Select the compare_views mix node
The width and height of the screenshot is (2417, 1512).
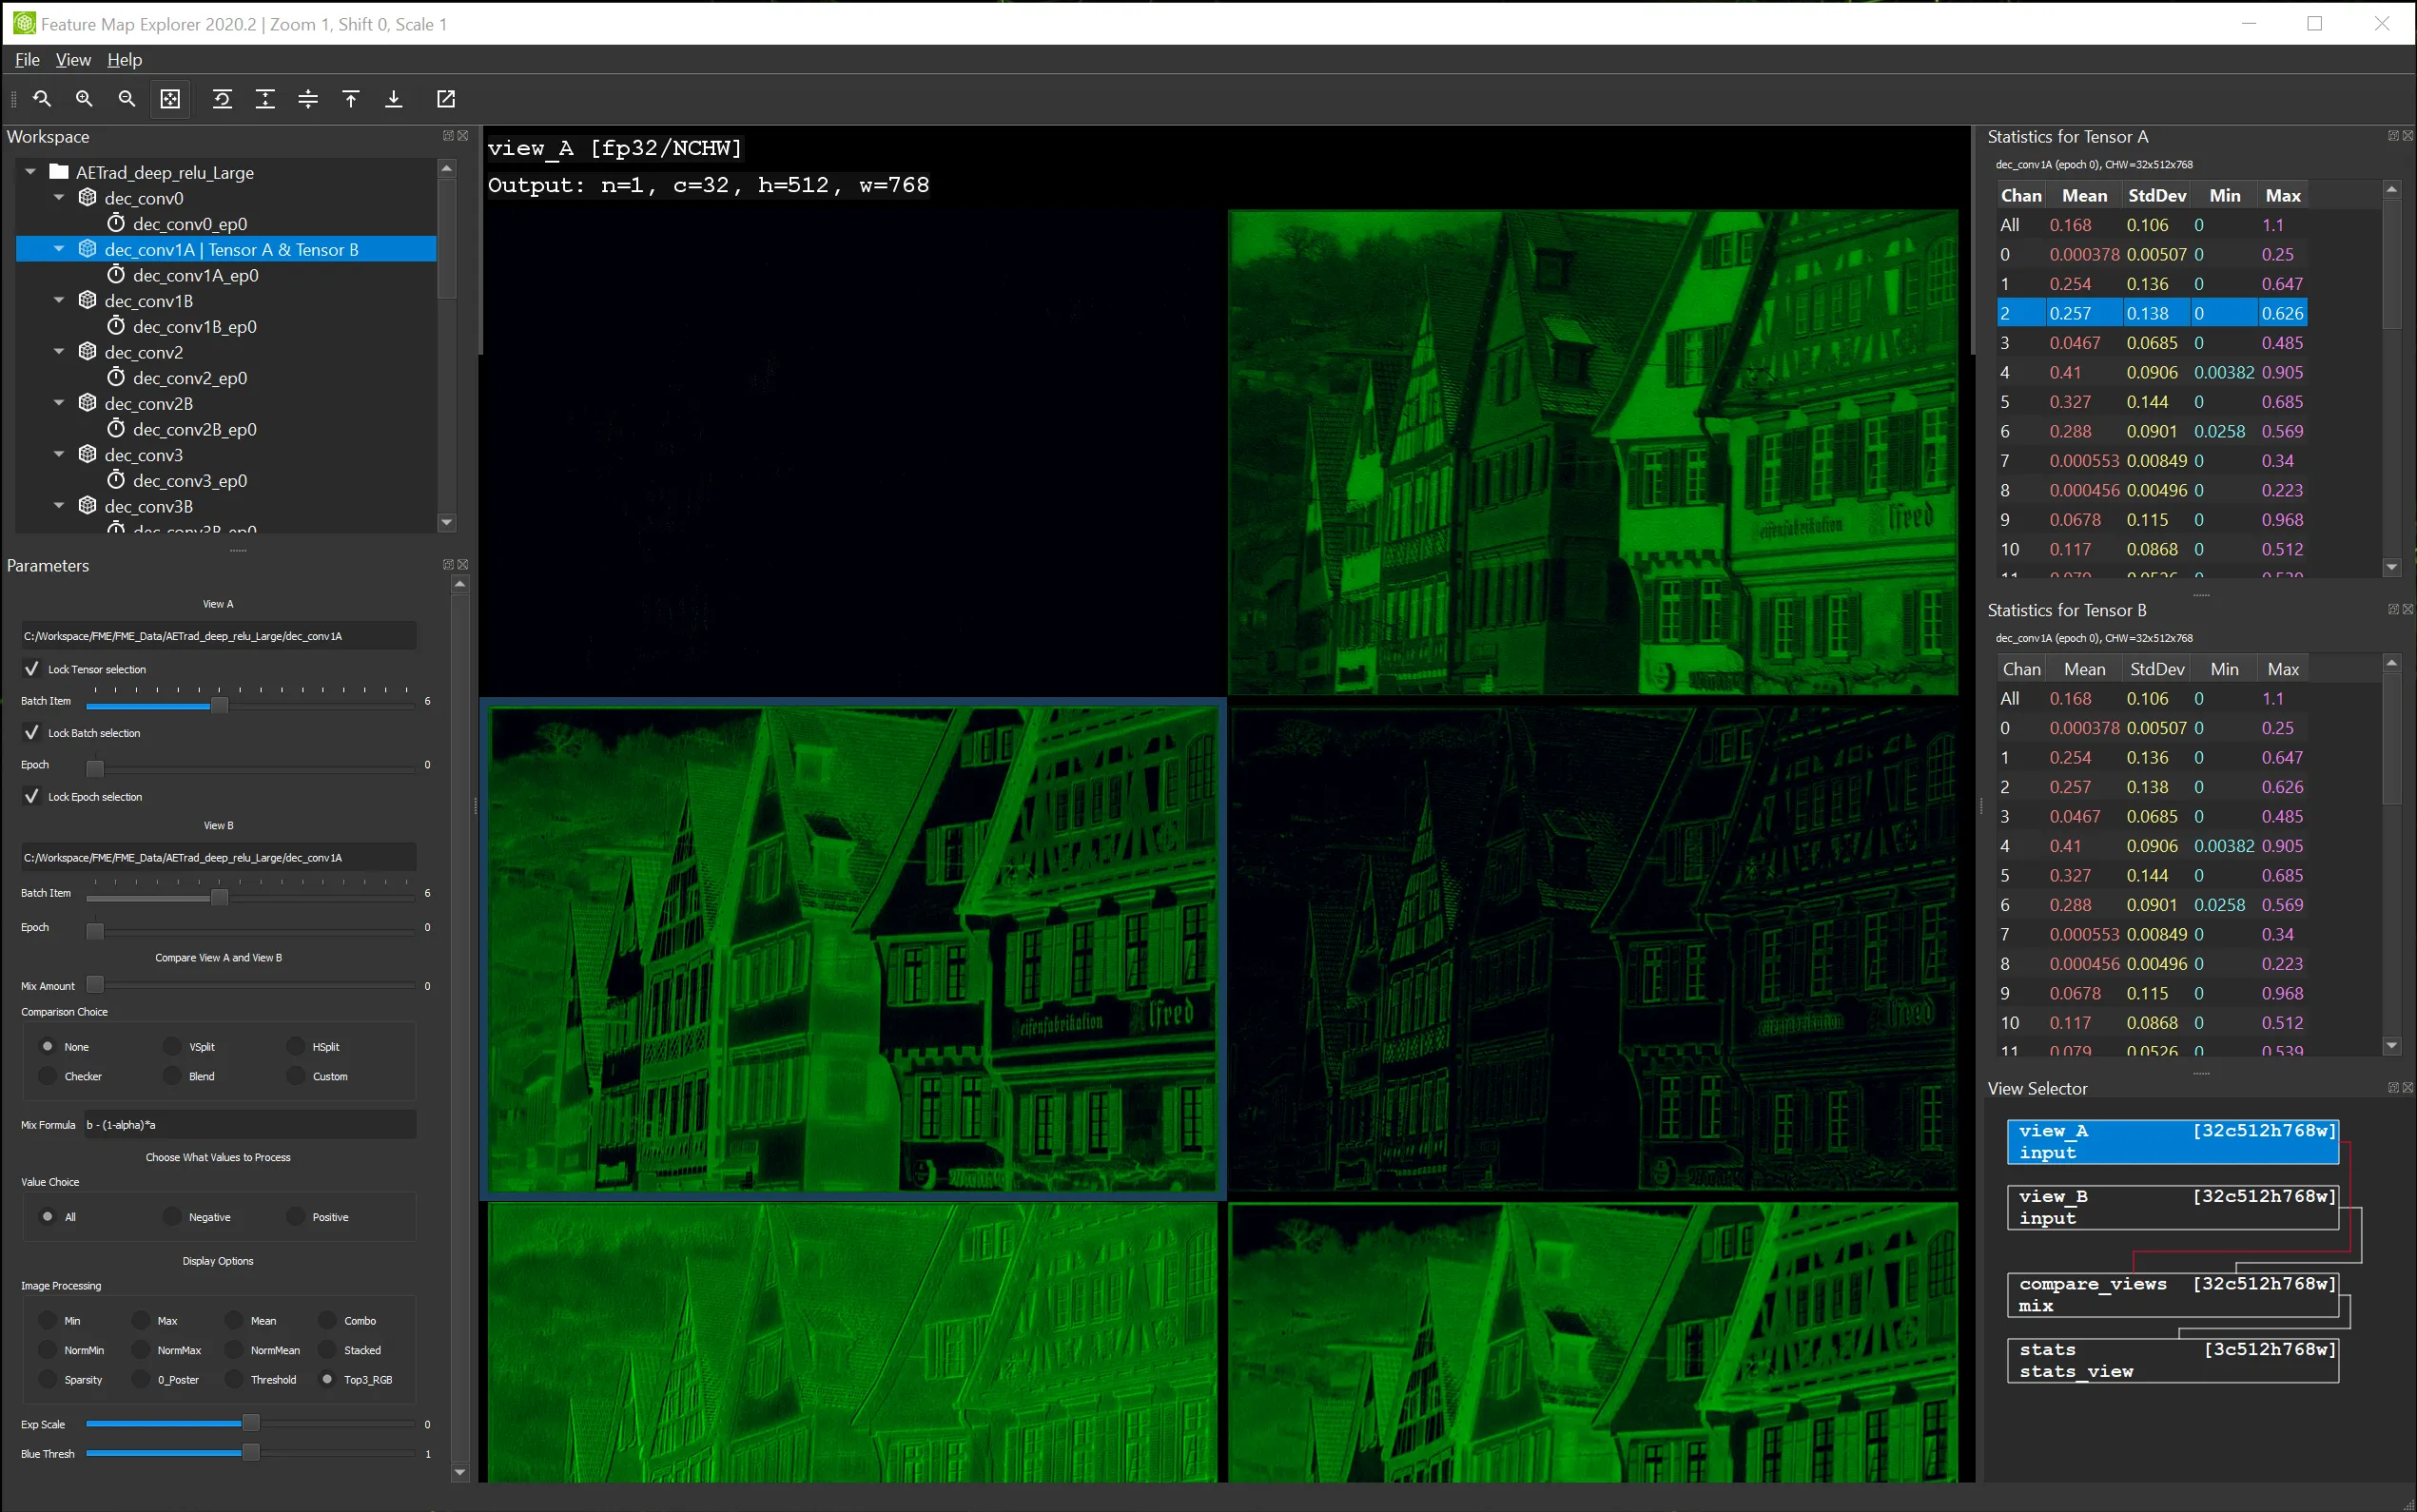(x=2172, y=1295)
